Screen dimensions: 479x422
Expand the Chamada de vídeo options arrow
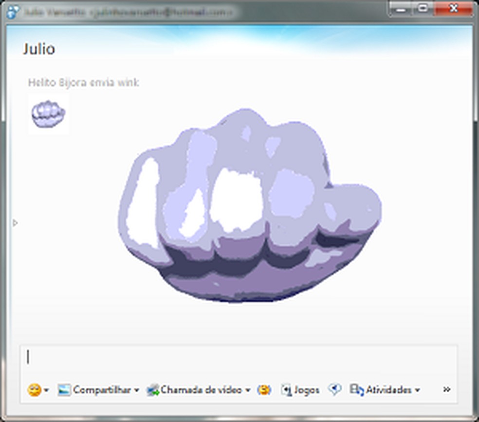[x=248, y=390]
